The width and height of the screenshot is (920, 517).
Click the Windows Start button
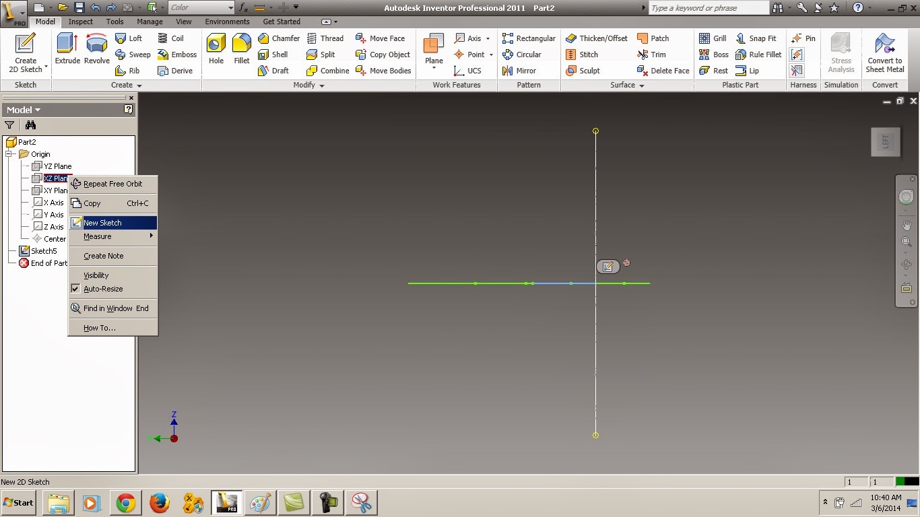pyautogui.click(x=18, y=503)
